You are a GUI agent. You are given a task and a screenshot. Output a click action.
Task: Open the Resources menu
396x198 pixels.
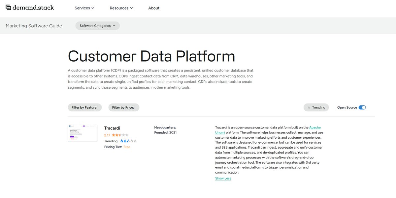coord(121,8)
